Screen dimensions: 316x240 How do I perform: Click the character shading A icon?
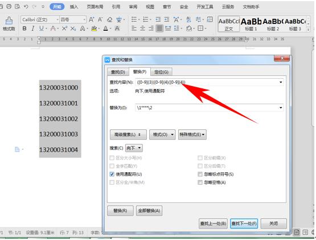pyautogui.click(x=117, y=29)
